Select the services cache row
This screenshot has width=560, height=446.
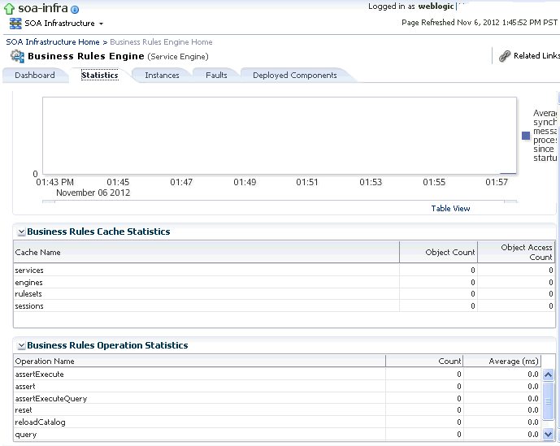[284, 271]
